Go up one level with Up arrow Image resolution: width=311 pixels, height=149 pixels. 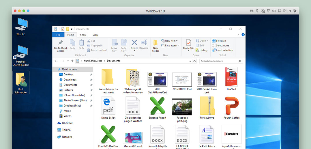pyautogui.click(x=72, y=61)
